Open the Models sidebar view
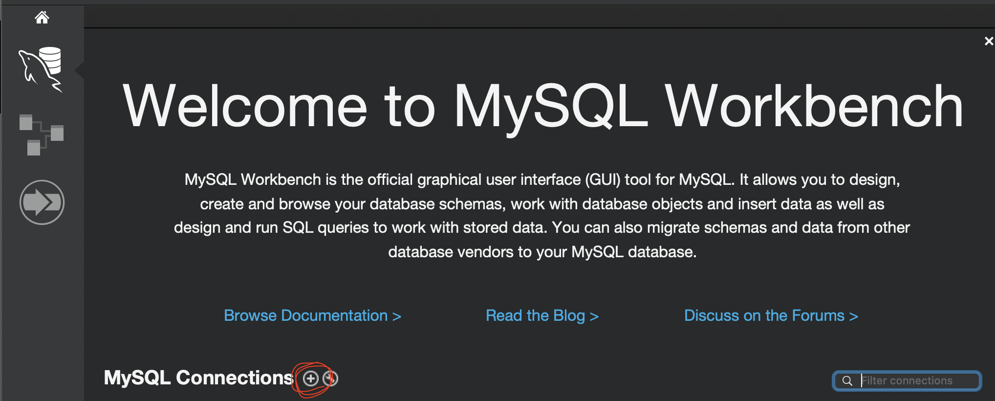 pos(42,134)
